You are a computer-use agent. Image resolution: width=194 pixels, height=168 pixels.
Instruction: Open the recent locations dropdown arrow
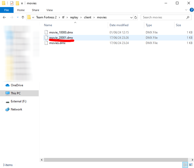pos(18,17)
